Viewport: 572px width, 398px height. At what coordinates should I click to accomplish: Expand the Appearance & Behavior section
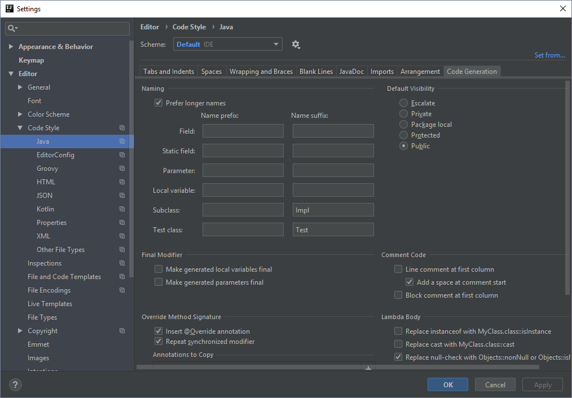[10, 46]
